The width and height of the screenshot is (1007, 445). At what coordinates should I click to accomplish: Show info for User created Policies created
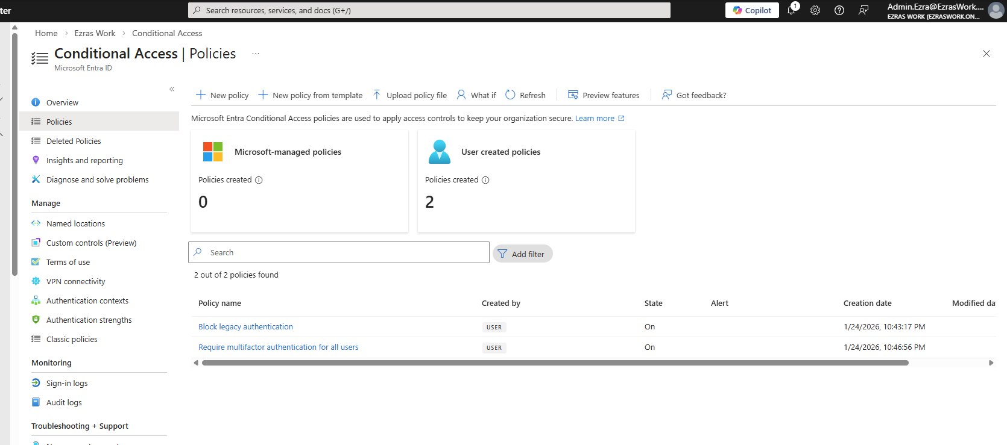(x=485, y=180)
